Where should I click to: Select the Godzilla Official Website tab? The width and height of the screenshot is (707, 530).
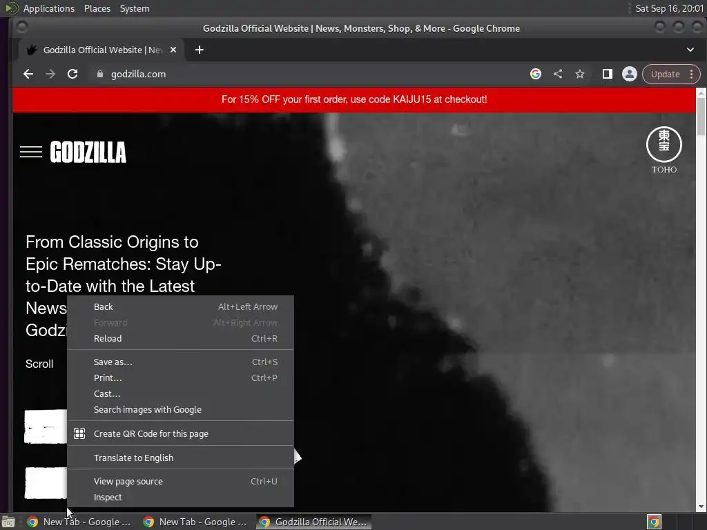101,50
